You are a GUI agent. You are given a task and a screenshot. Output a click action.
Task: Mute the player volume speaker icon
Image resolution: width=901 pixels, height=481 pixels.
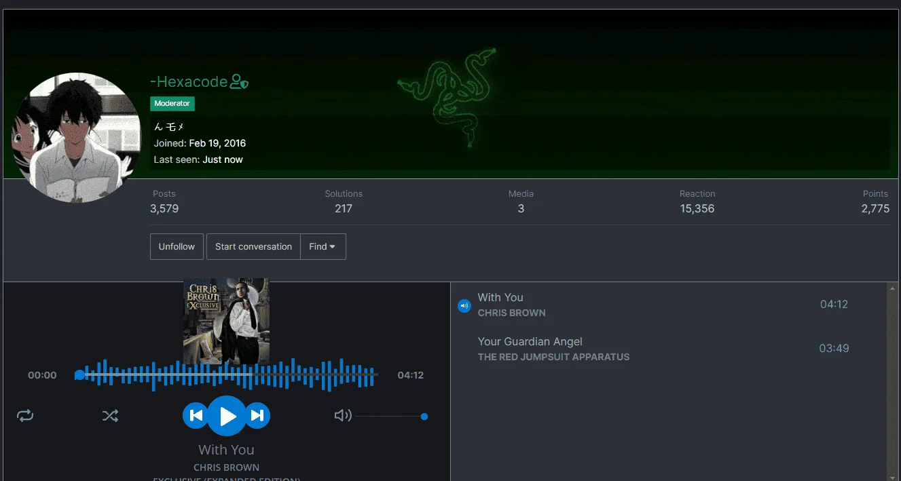343,416
